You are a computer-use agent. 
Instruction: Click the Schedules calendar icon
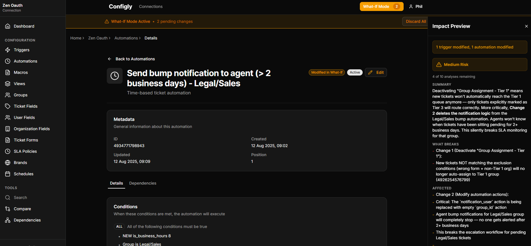coord(8,174)
